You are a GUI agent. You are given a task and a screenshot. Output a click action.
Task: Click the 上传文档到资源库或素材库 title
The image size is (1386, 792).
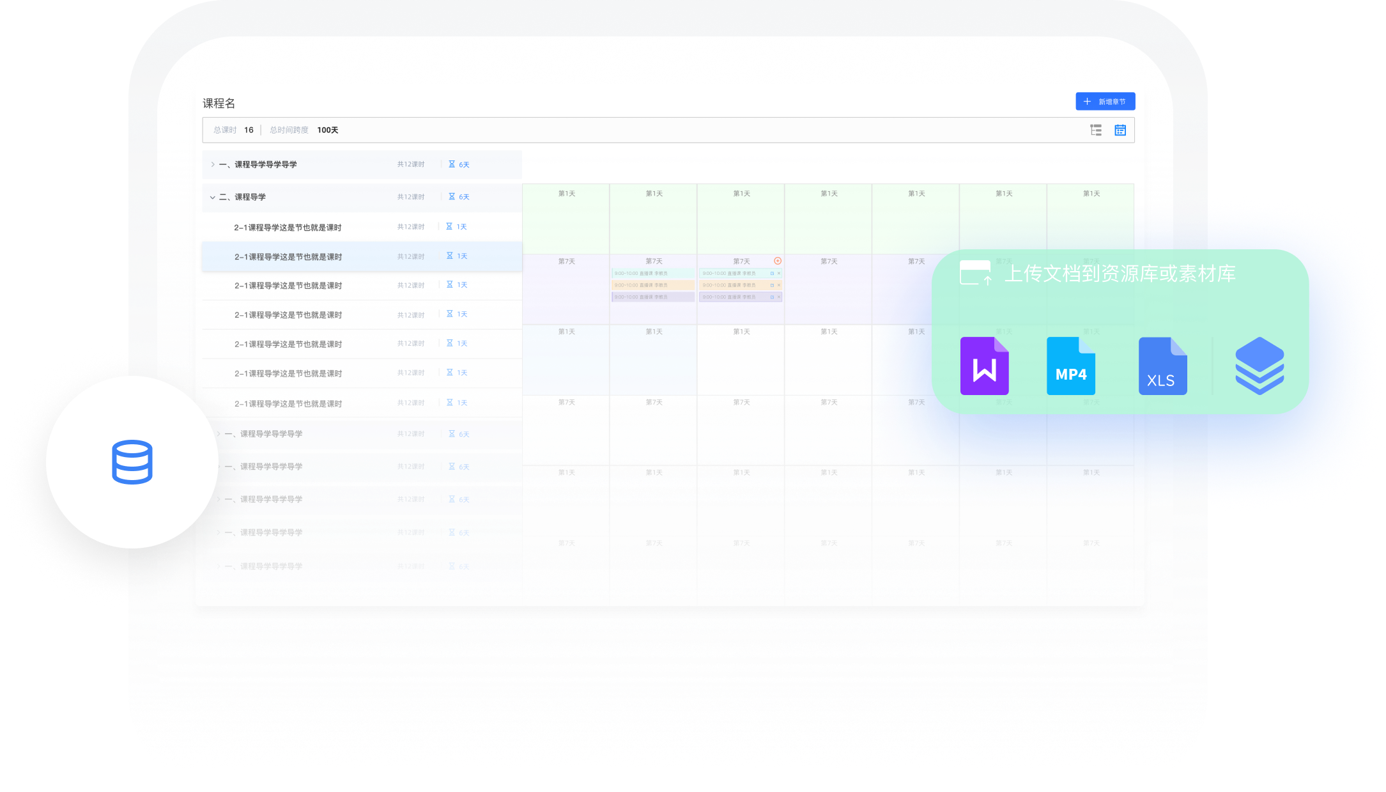click(x=1120, y=274)
